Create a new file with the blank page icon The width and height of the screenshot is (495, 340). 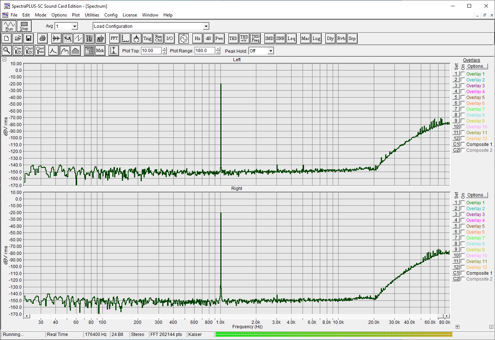point(7,39)
